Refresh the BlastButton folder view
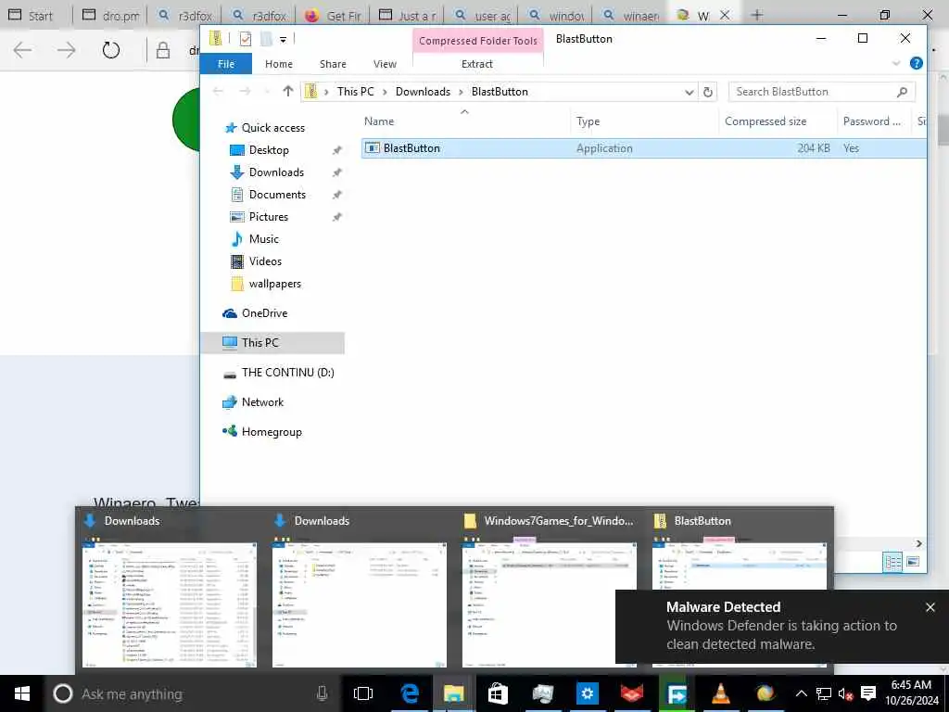 tap(707, 92)
